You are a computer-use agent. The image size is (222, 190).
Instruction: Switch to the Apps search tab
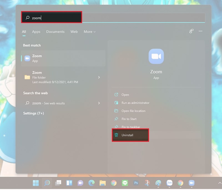(x=36, y=32)
